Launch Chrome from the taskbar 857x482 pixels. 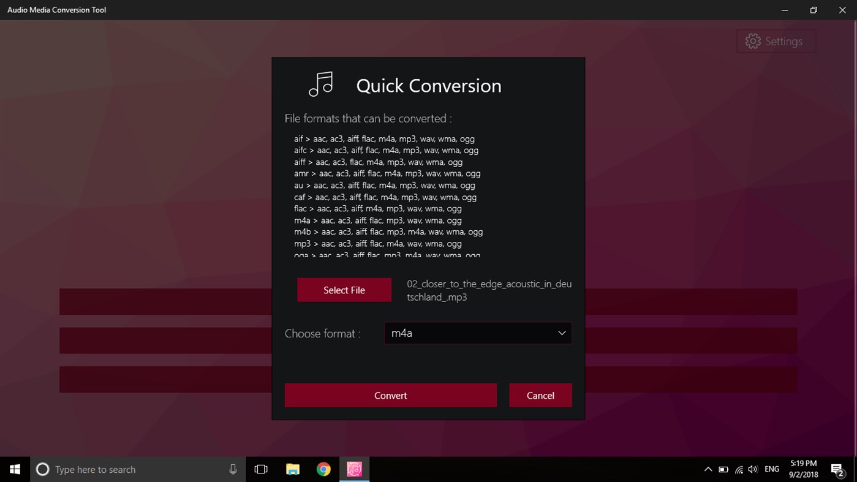coord(323,469)
